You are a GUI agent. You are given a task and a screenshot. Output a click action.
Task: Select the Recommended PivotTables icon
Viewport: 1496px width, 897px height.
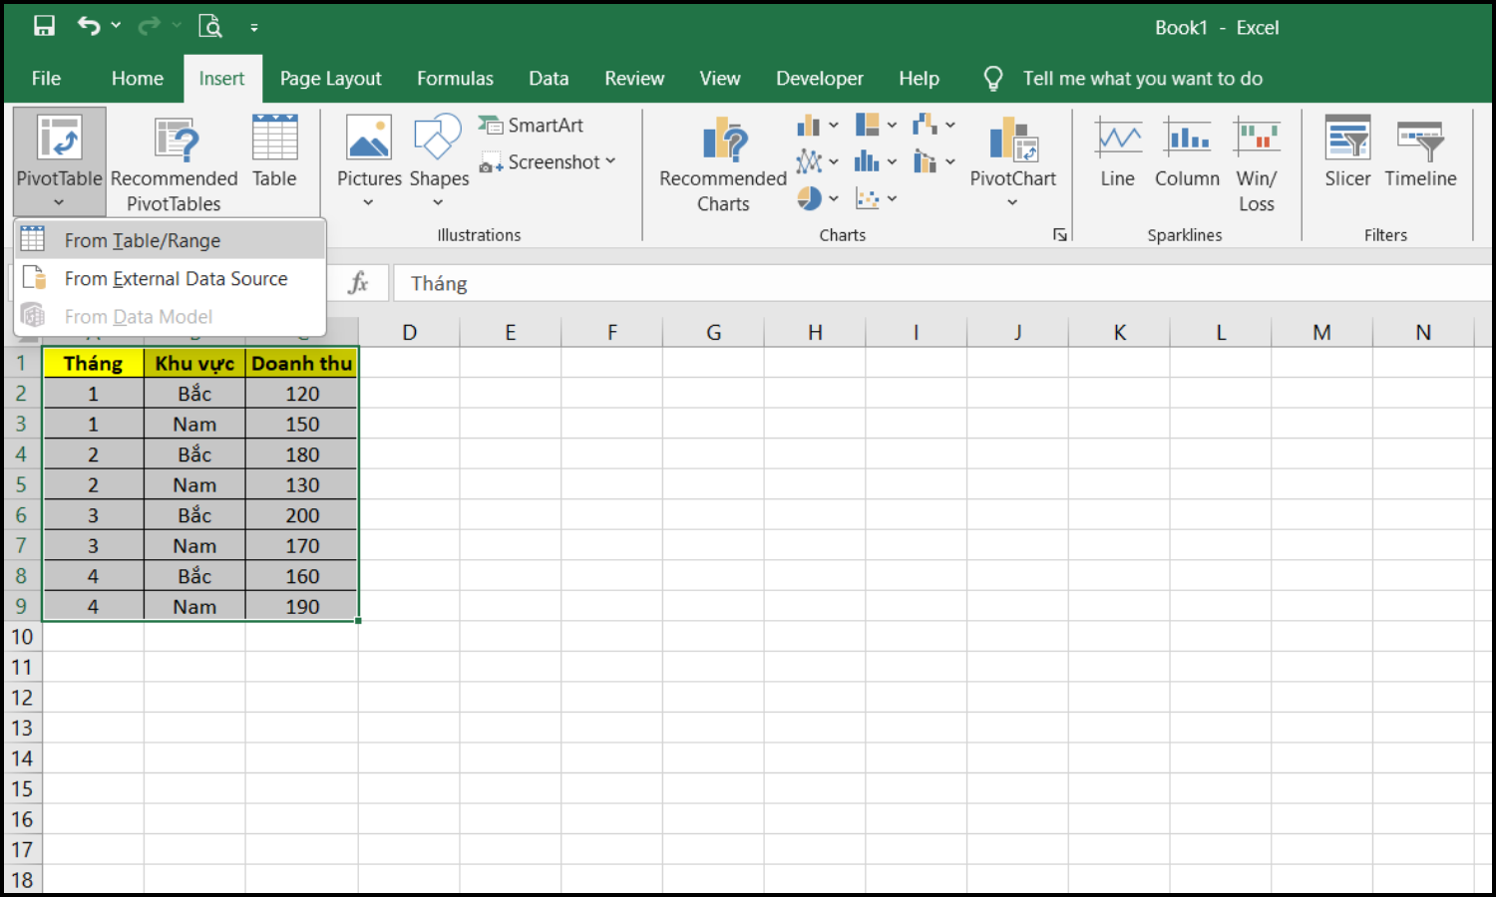point(175,159)
